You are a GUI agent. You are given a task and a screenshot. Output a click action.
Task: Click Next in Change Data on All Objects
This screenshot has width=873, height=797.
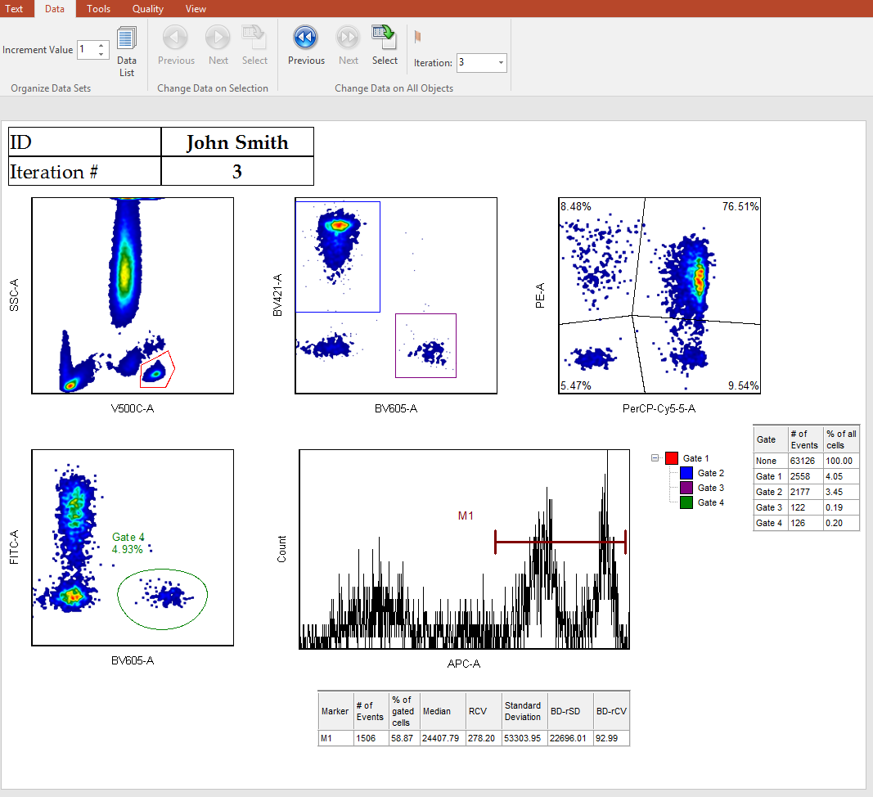(349, 44)
